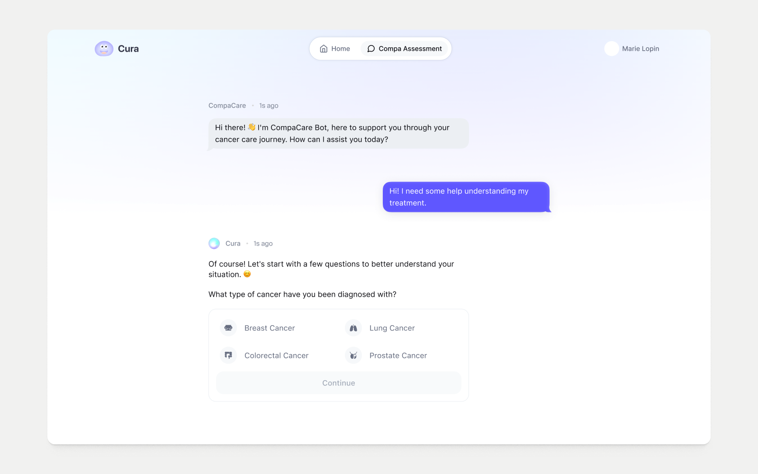
Task: Click the home icon in navigation
Action: [324, 49]
